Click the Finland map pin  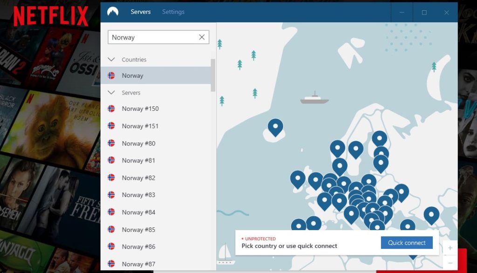point(379,138)
